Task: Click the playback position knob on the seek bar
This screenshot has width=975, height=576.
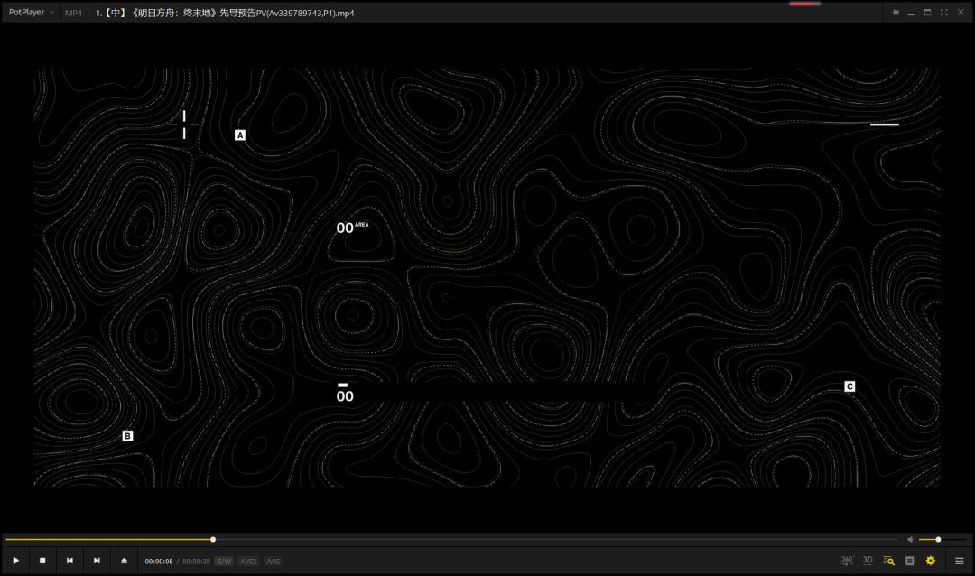Action: (x=213, y=539)
